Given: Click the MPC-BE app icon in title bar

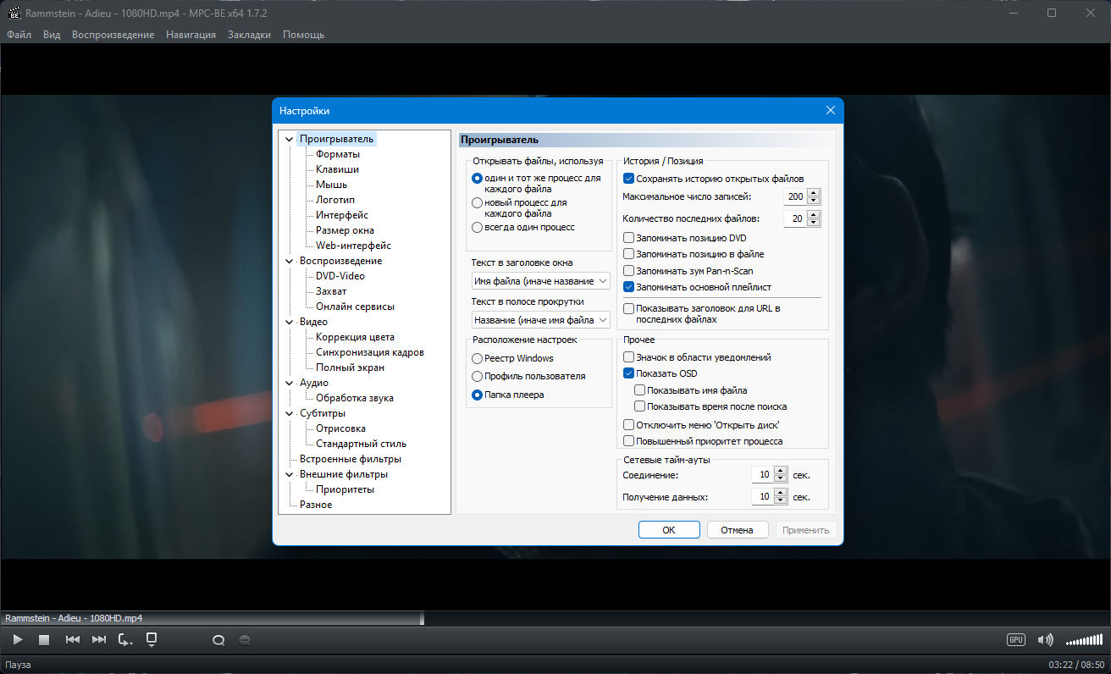Looking at the screenshot, I should 13,13.
